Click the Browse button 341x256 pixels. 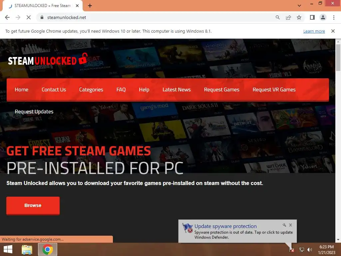[33, 205]
